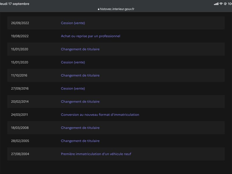Open the Cession (vente) entry from 26/09/2022

coord(73,23)
